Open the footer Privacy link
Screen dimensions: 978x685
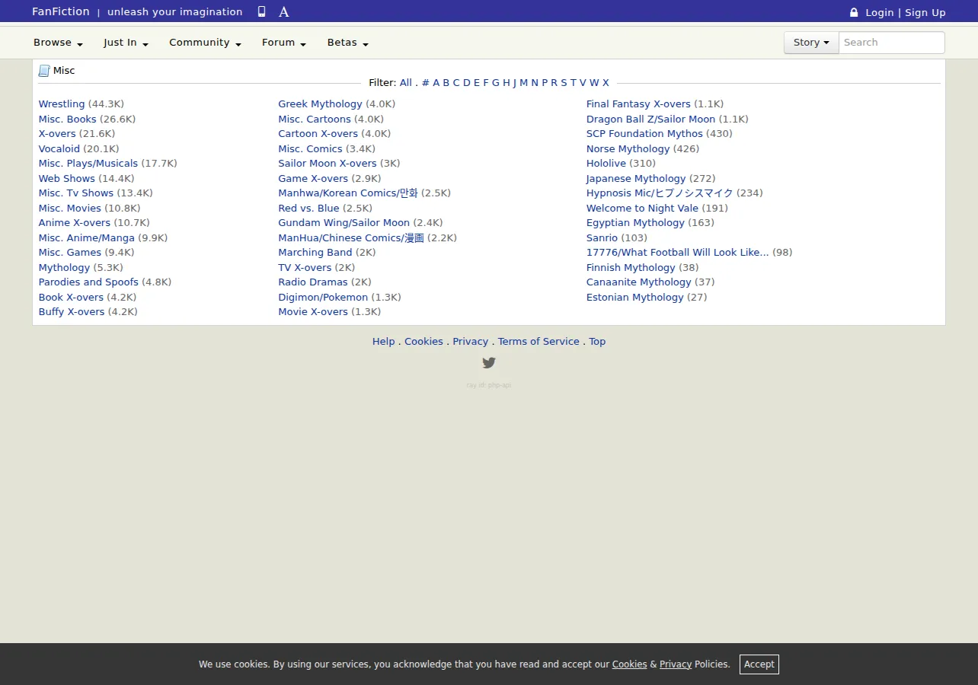click(x=471, y=342)
